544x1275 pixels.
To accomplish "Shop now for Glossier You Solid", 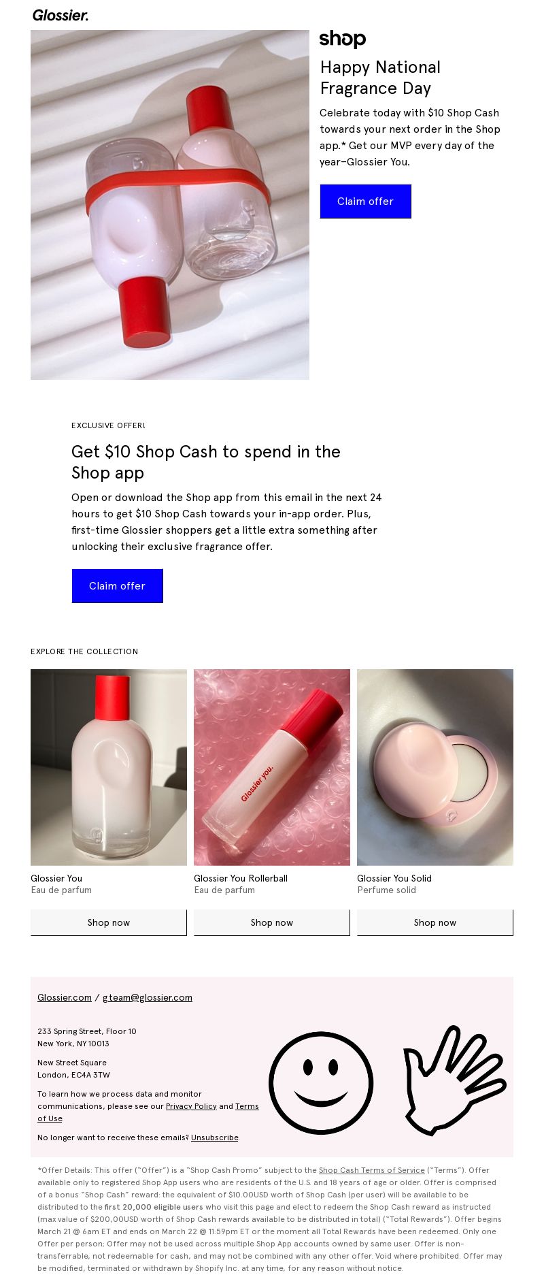I will (x=435, y=922).
